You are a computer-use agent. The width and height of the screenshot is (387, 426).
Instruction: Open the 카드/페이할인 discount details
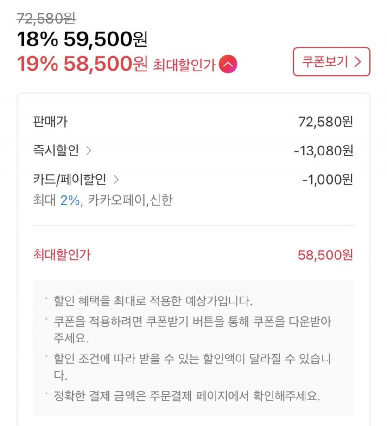70,179
